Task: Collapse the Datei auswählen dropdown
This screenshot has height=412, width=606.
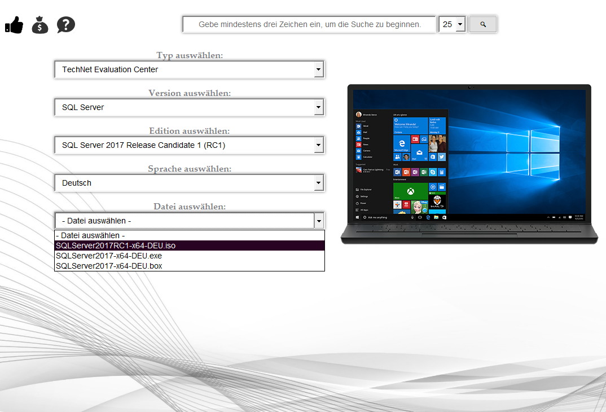Action: [x=190, y=221]
